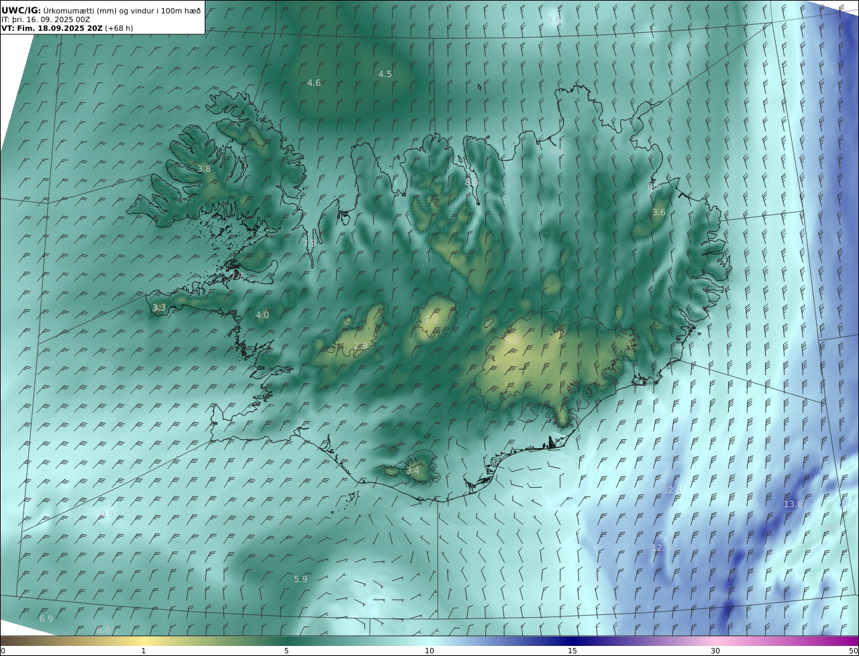Click the map value label "8.0"
The image size is (859, 656).
coord(103,631)
